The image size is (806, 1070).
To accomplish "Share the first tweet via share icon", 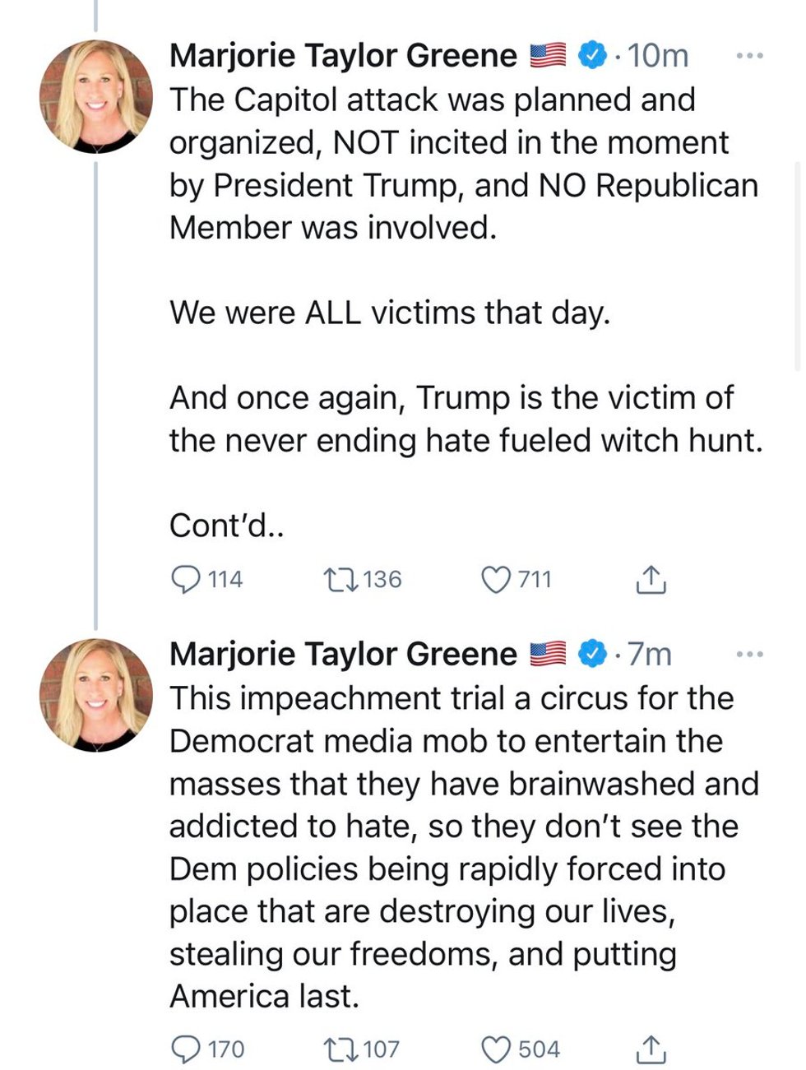I will pyautogui.click(x=651, y=579).
